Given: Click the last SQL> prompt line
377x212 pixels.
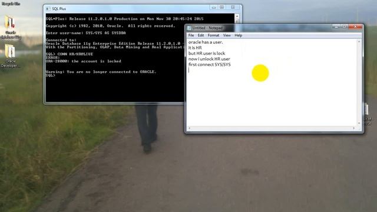Looking at the screenshot, I should coord(51,75).
